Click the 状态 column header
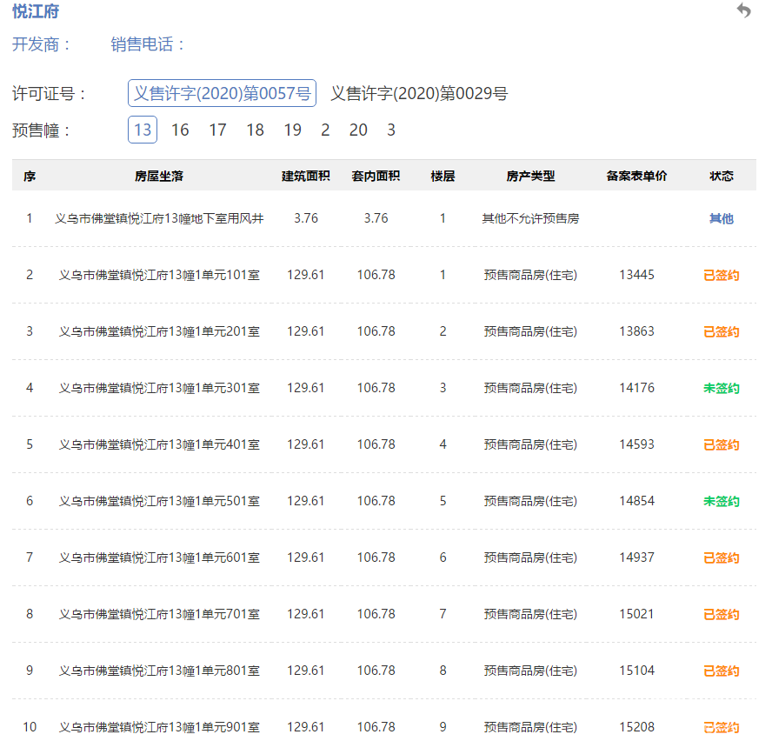This screenshot has height=741, width=772. pyautogui.click(x=722, y=176)
